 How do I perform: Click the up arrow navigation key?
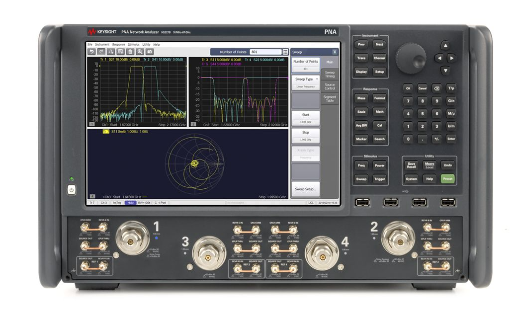point(445,46)
